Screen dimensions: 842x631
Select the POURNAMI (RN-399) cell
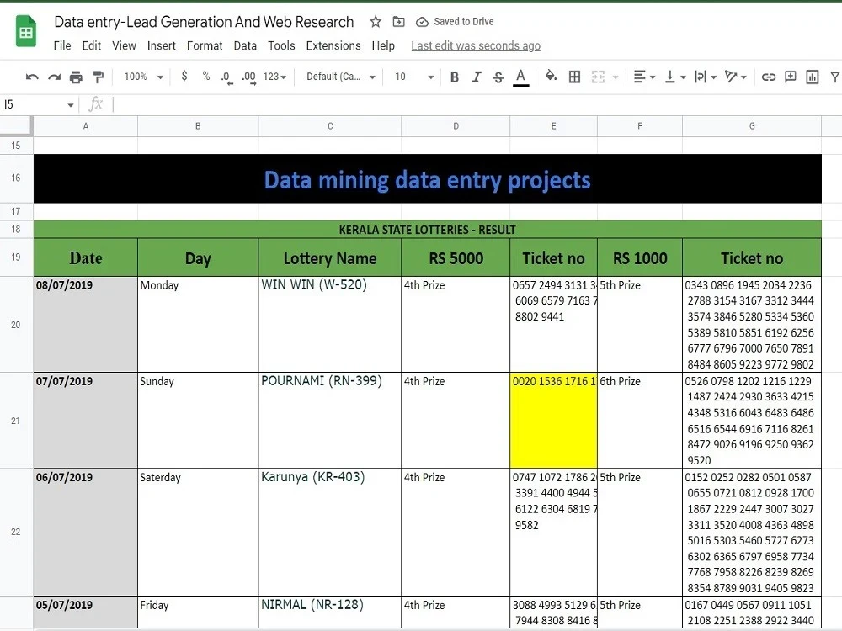330,421
